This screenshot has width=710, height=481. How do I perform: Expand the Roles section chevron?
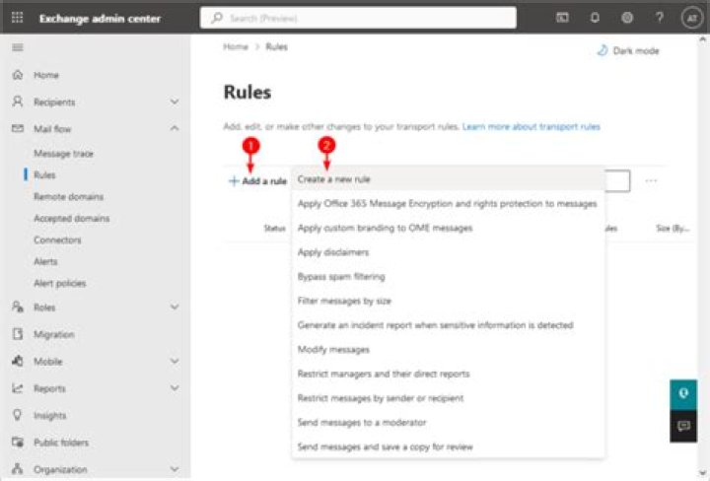click(175, 307)
